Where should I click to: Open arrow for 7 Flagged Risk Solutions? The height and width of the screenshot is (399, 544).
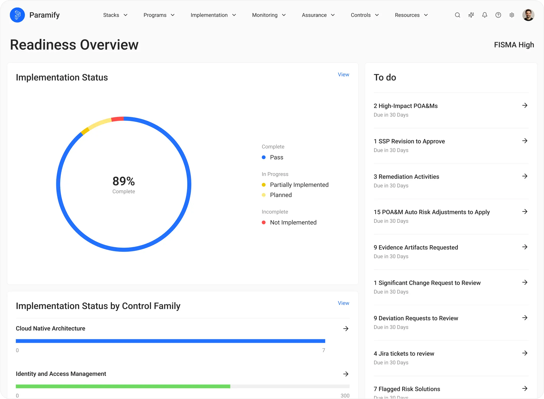525,388
